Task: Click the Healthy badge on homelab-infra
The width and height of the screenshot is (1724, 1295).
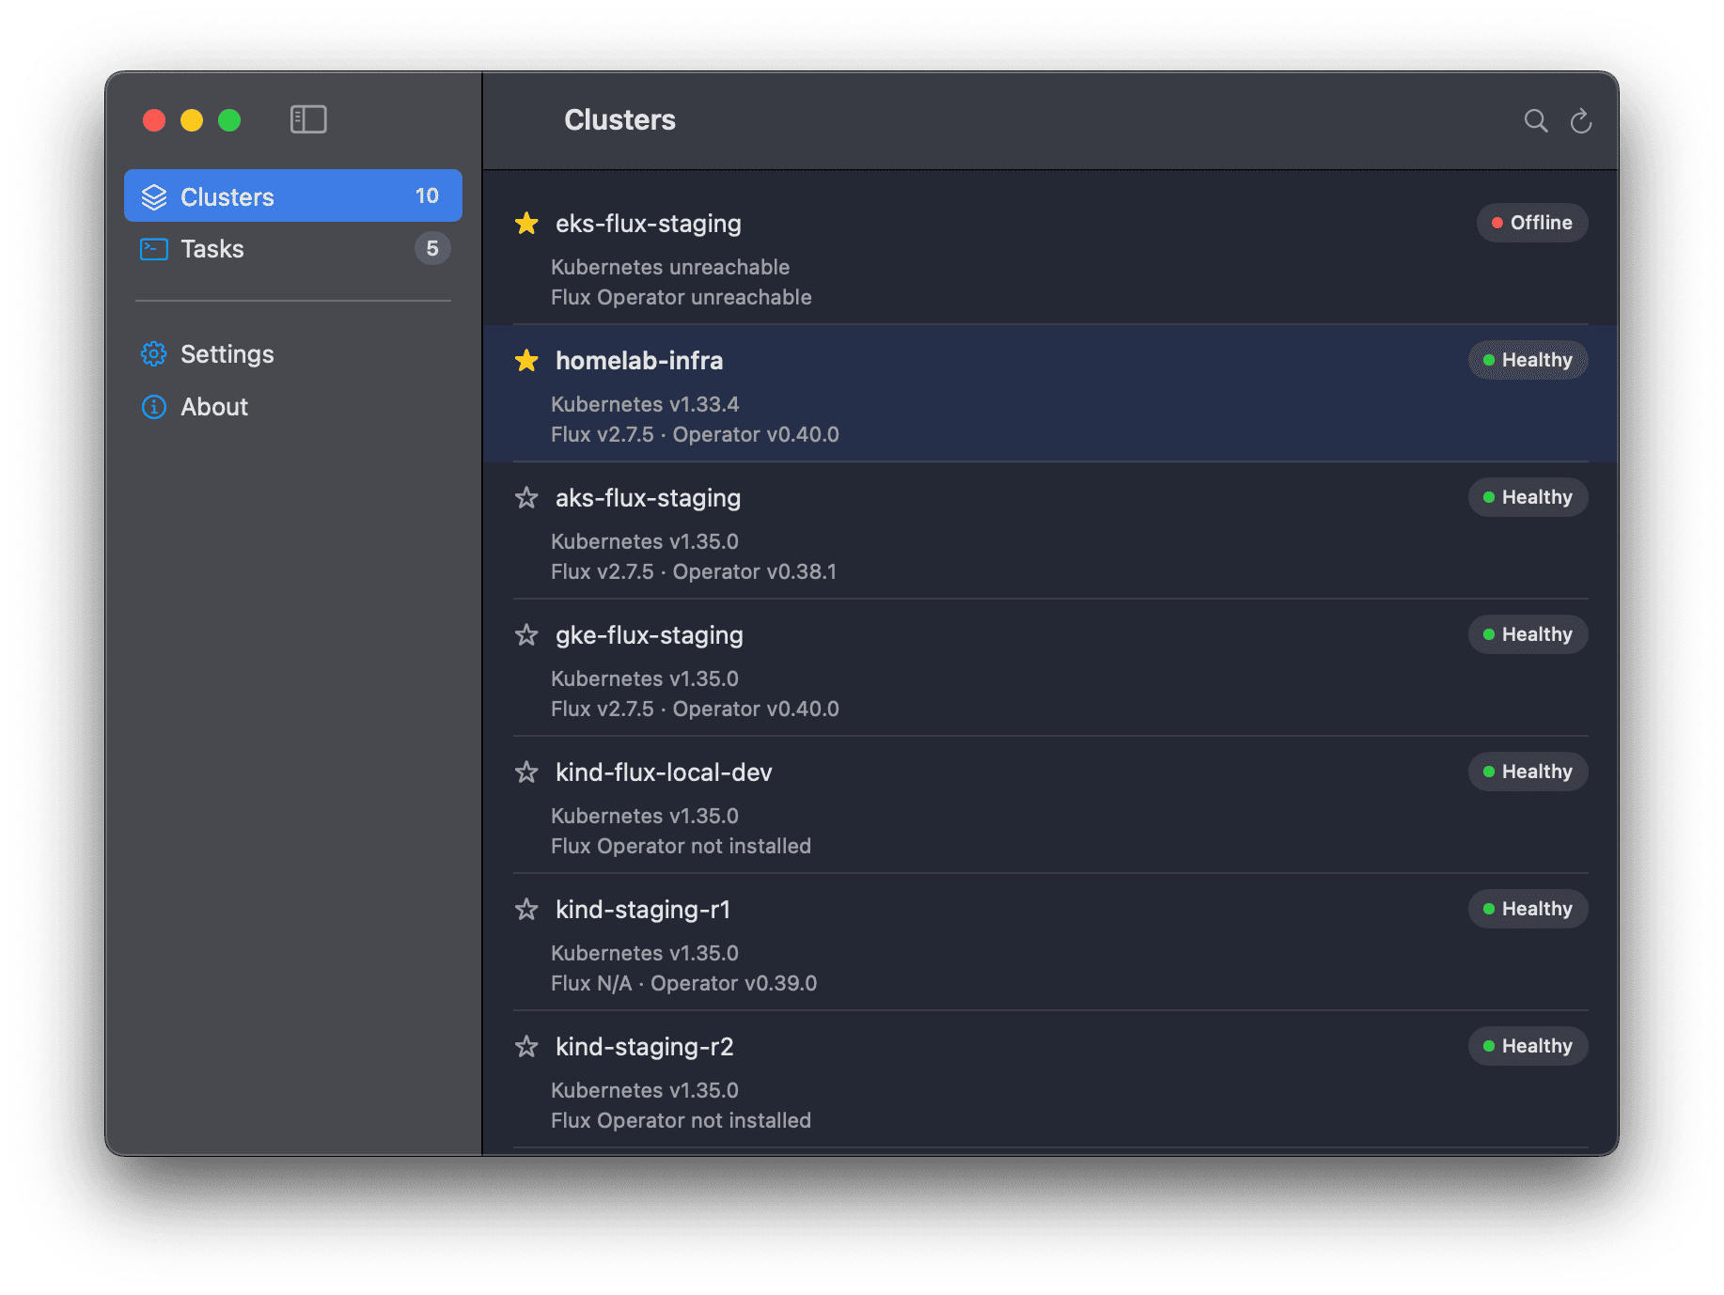Action: pyautogui.click(x=1528, y=360)
